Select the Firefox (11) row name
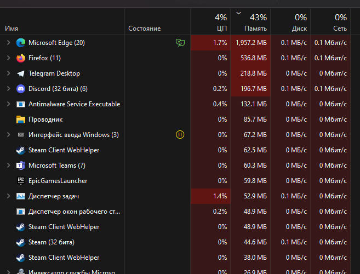 pyautogui.click(x=44, y=58)
